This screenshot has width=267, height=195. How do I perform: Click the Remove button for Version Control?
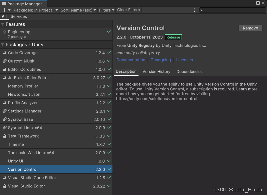coord(250,28)
